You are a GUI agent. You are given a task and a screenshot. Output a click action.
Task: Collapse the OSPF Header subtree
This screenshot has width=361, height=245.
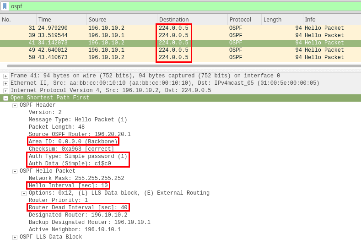15,106
